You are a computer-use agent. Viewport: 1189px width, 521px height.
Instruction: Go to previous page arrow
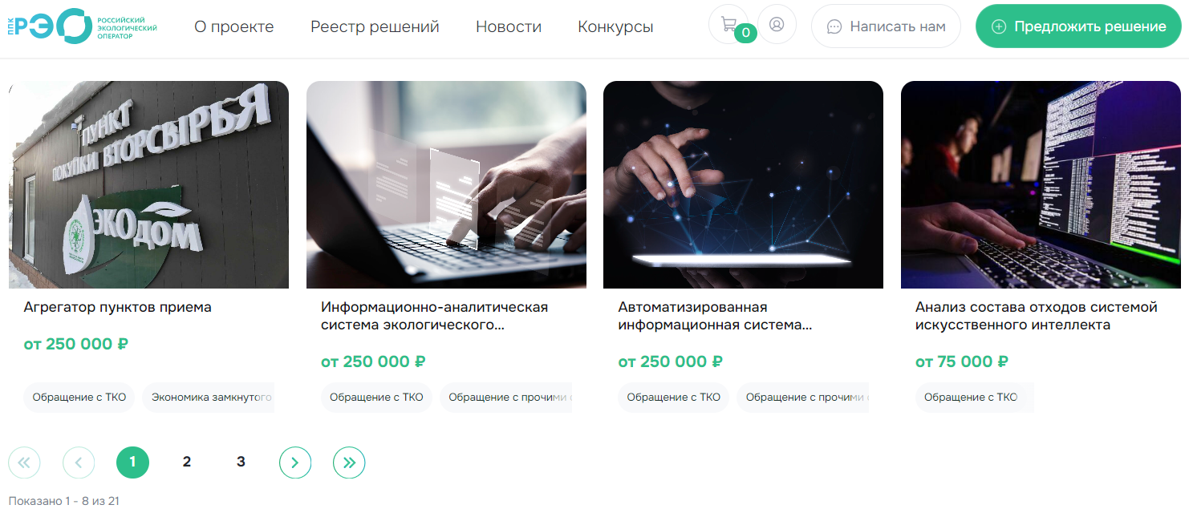coord(79,462)
